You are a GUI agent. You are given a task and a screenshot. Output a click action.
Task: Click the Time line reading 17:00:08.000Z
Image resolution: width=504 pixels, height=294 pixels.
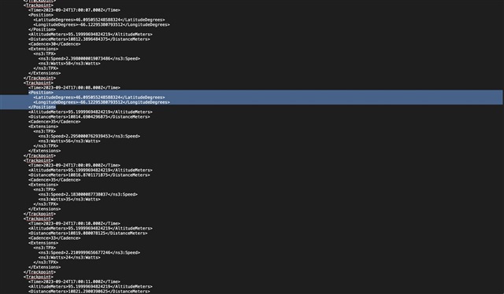pos(74,87)
